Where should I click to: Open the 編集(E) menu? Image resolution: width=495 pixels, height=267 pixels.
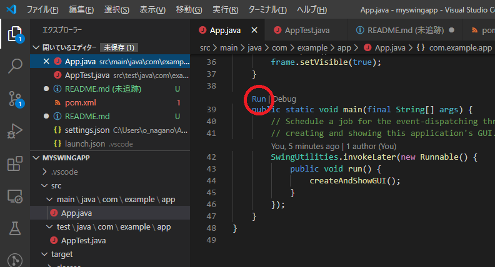[x=81, y=10]
